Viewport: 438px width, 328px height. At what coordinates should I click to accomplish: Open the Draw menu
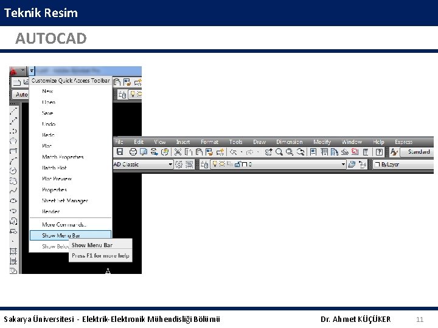point(260,142)
